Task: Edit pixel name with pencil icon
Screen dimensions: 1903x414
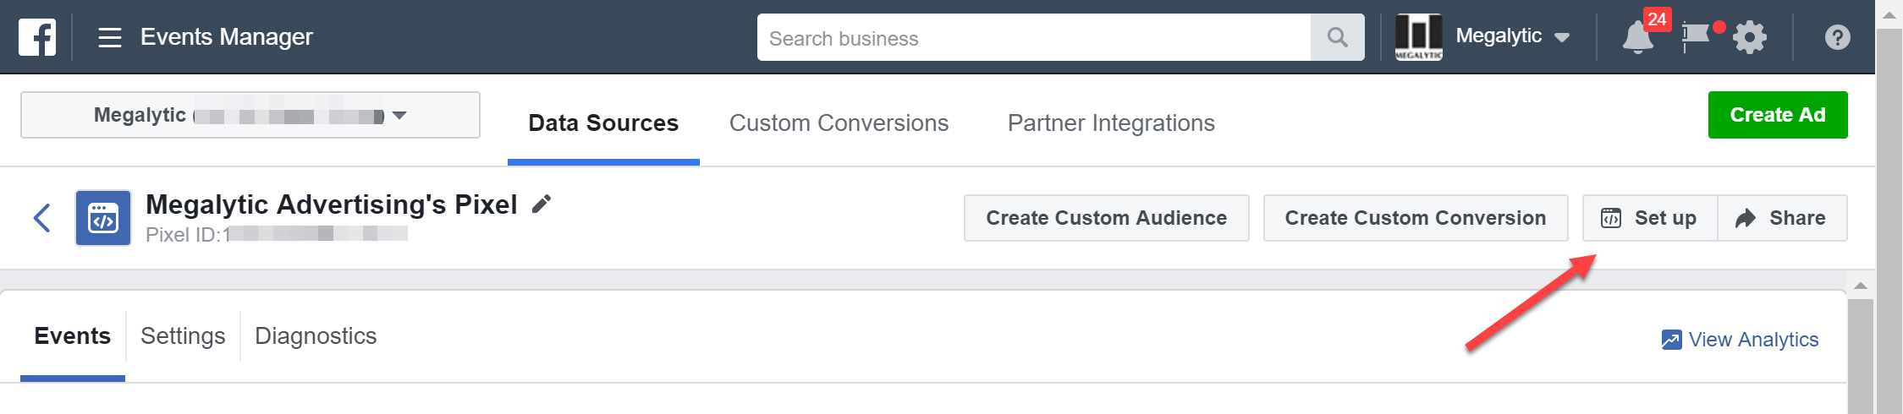Action: click(x=542, y=204)
